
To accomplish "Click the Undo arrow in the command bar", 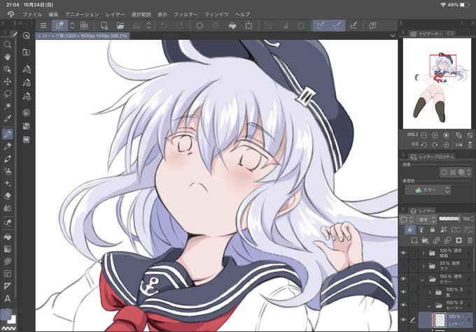I will pyautogui.click(x=164, y=26).
